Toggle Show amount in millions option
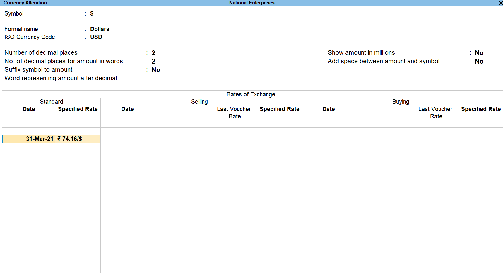This screenshot has height=273, width=503. tap(479, 53)
